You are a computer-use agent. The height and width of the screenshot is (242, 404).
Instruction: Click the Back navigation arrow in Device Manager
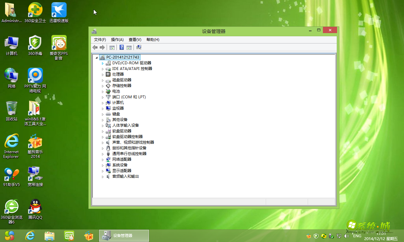click(x=95, y=47)
